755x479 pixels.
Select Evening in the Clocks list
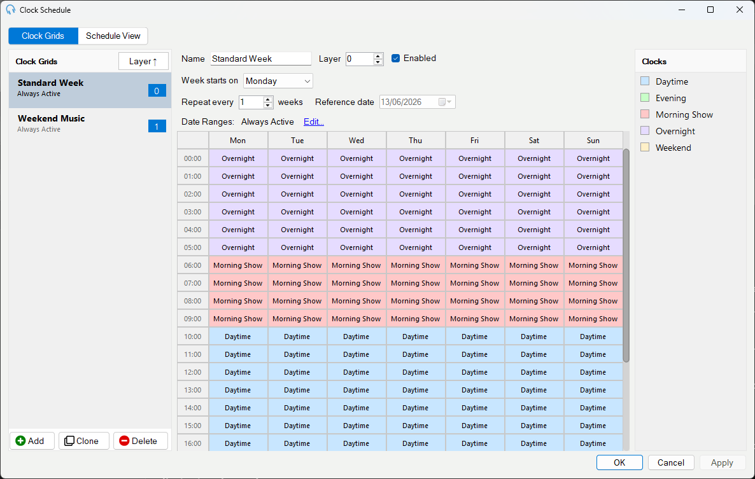(x=671, y=98)
